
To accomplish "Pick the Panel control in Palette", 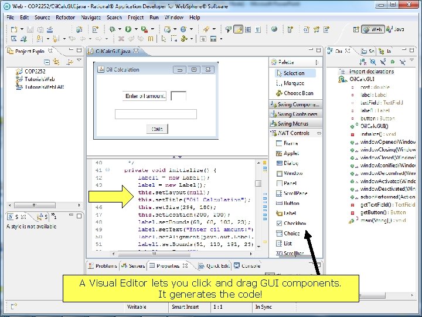I will [287, 183].
